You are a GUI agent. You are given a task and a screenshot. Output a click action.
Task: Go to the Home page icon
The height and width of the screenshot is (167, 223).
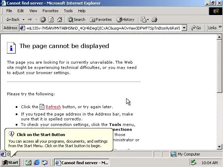(60, 19)
